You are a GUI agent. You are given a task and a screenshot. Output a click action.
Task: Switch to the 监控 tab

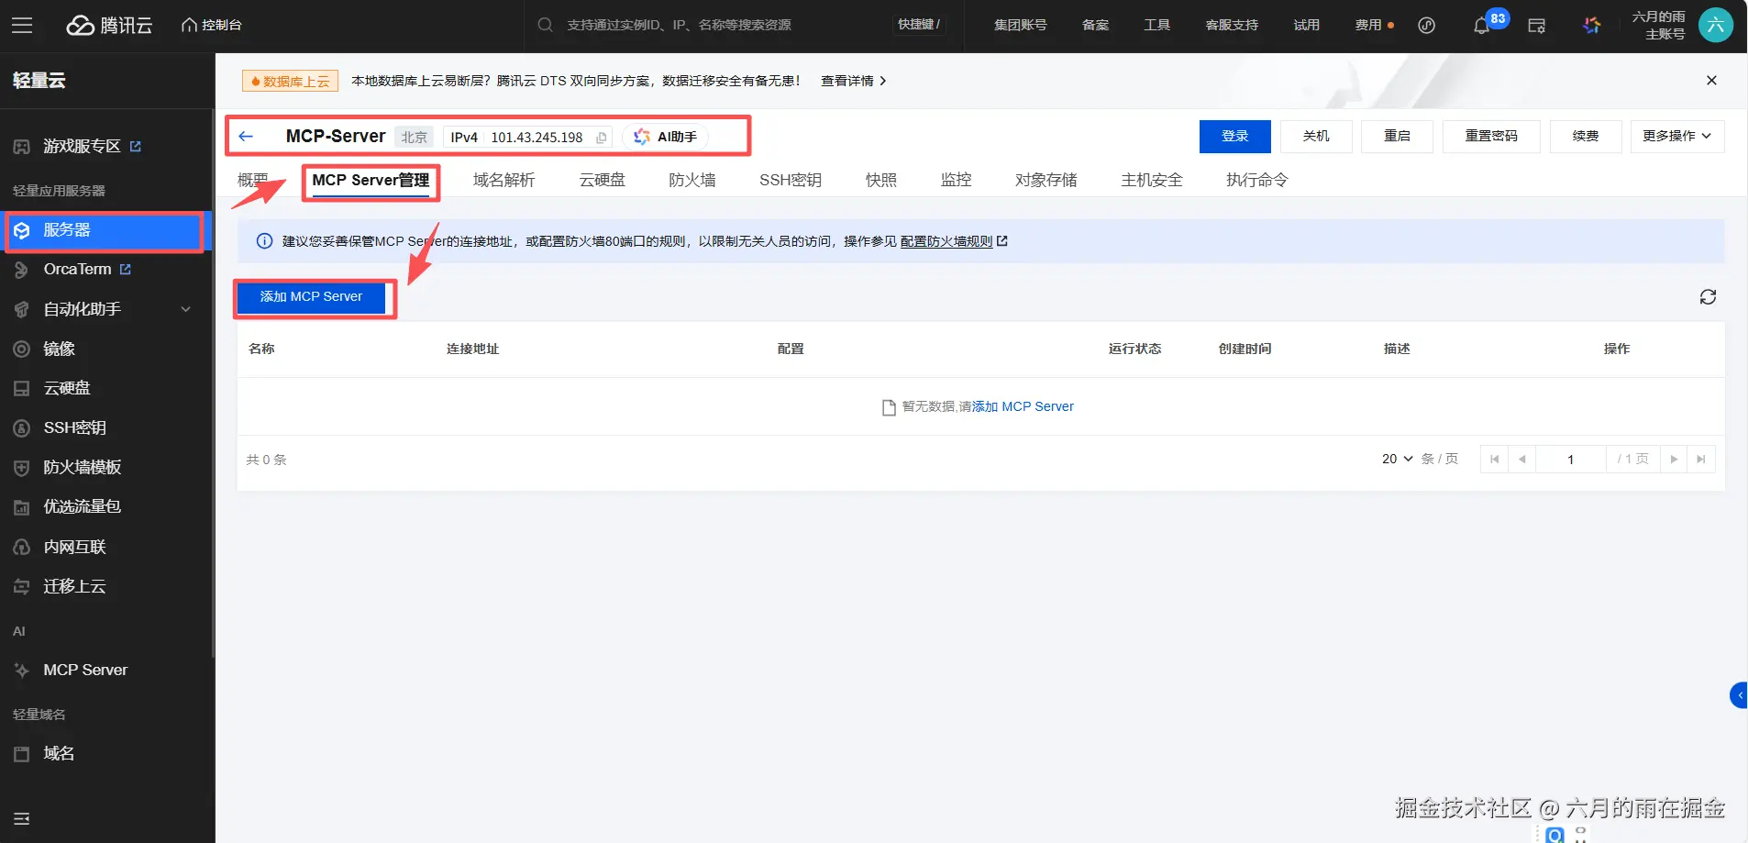click(956, 180)
